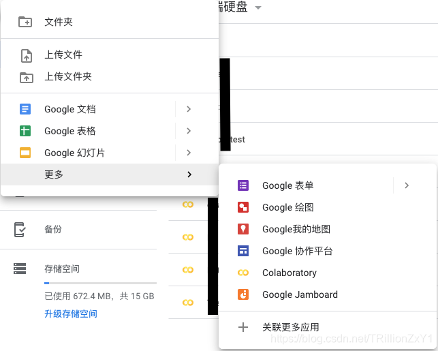The width and height of the screenshot is (438, 351).
Task: Choose Google 绘图 in the submenu
Action: click(328, 207)
